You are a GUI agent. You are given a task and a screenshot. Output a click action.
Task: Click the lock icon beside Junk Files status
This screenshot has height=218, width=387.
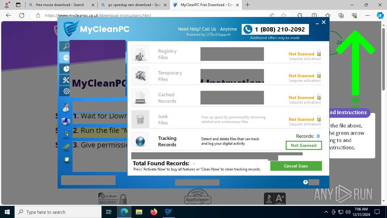click(x=319, y=119)
